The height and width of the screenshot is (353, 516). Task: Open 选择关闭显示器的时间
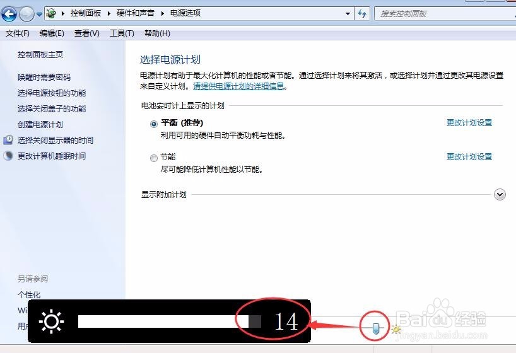click(x=56, y=141)
